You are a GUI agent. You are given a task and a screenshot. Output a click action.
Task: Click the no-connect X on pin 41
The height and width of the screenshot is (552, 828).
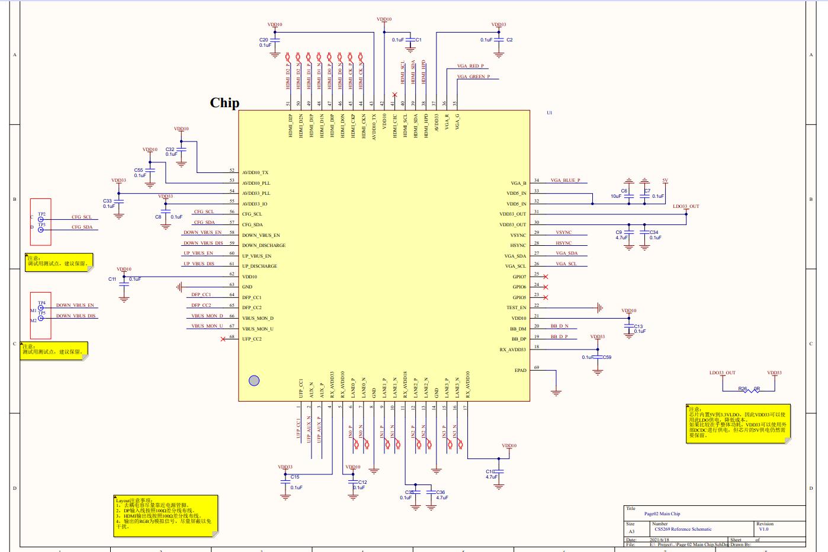(x=394, y=95)
